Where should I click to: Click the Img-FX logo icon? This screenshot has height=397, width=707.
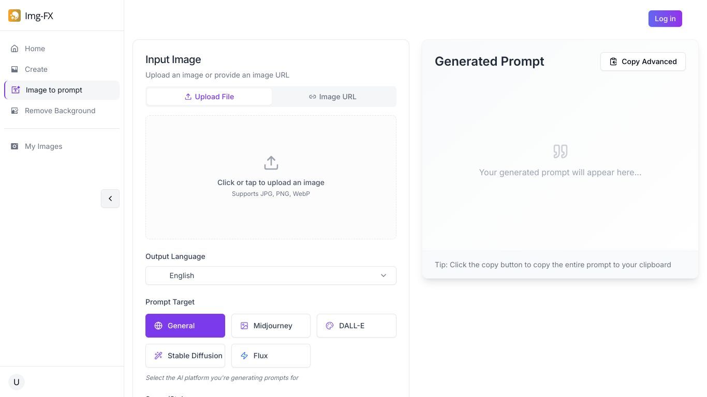click(14, 16)
